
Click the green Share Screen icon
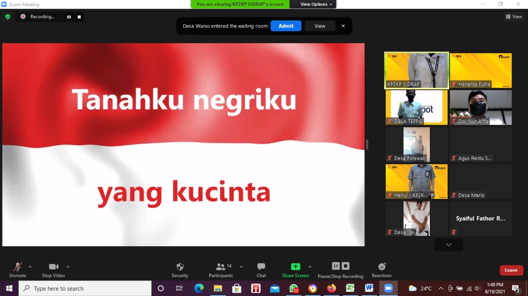coord(295,266)
